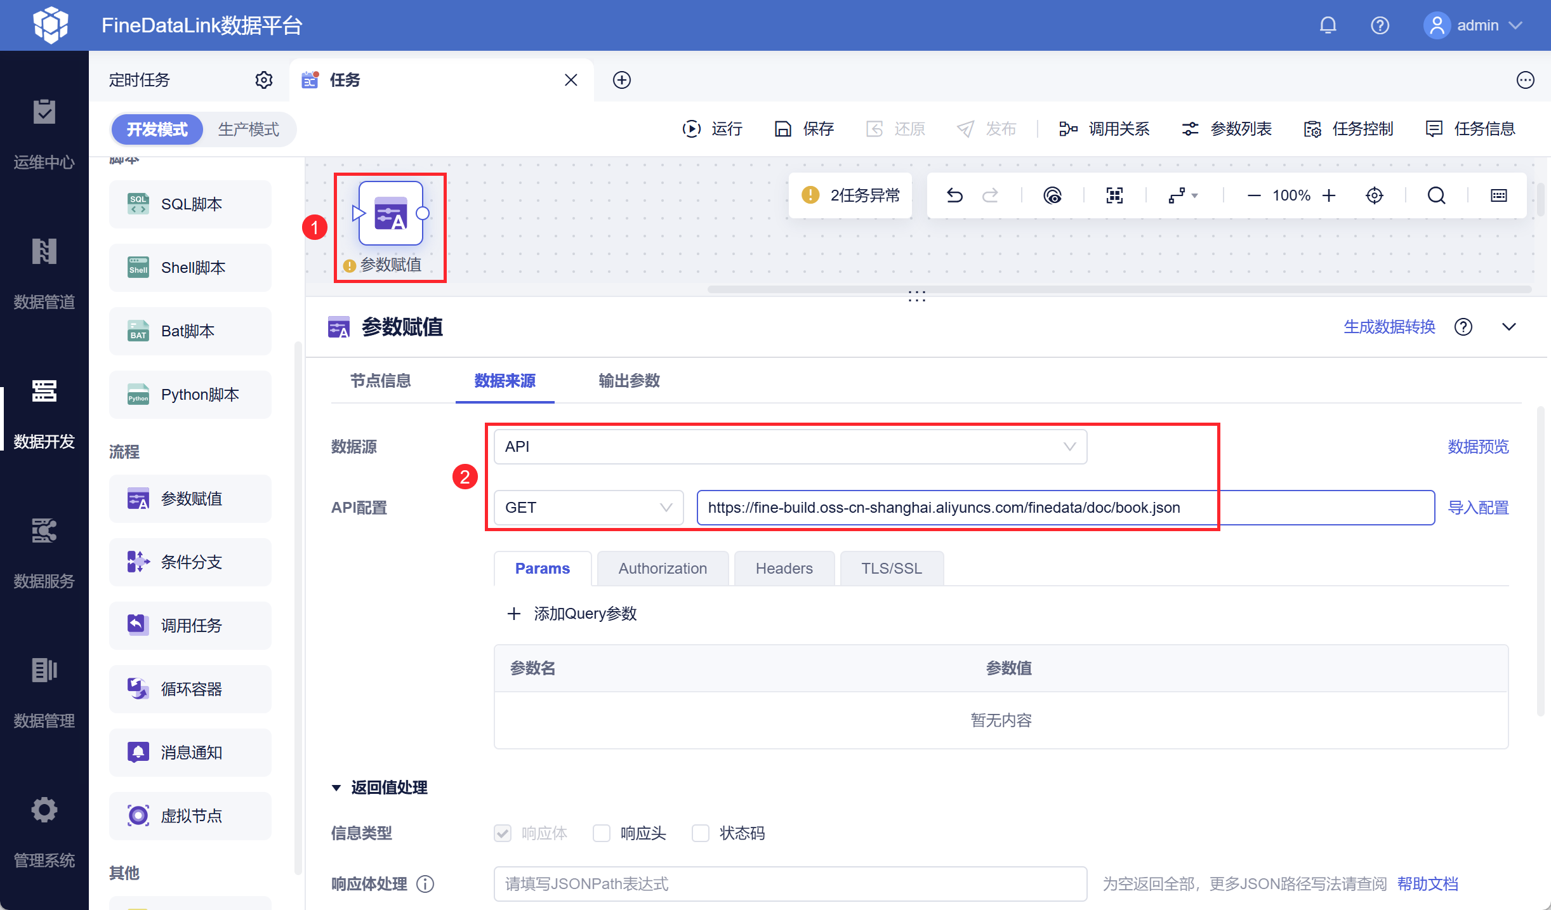
Task: Open the Authorization tab
Action: point(662,569)
